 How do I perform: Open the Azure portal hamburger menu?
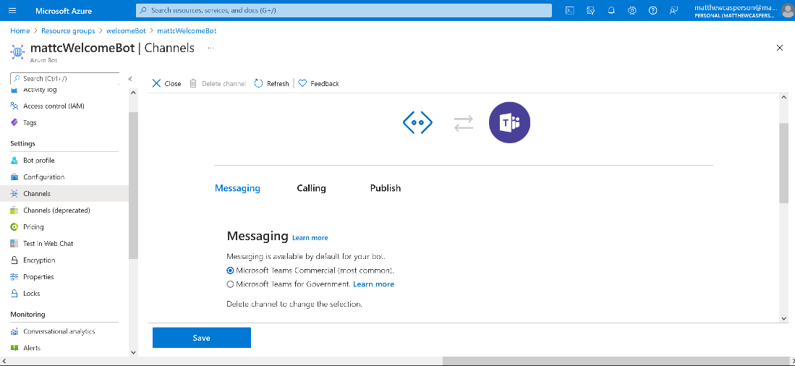click(13, 10)
